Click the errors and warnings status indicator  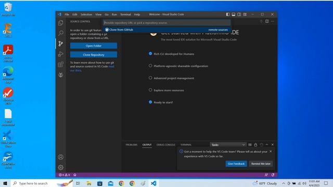(x=64, y=175)
